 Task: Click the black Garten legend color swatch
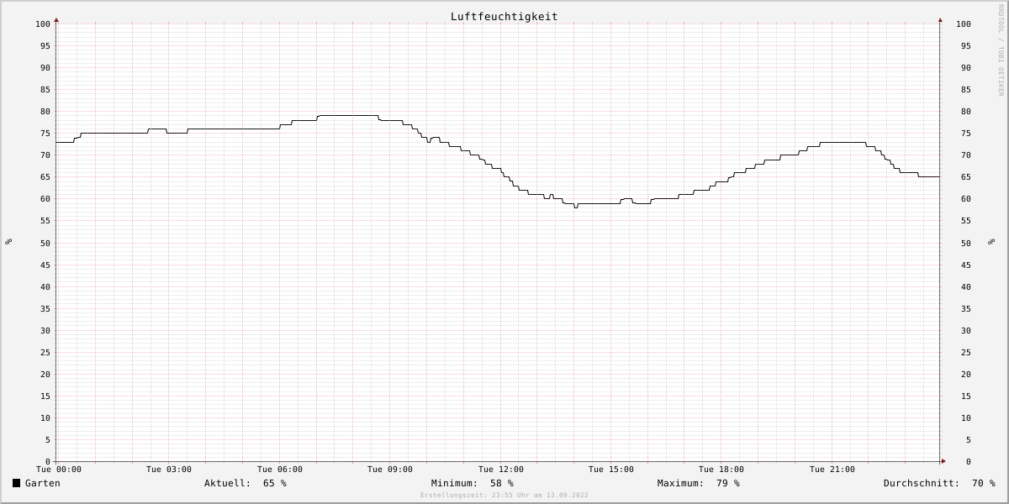pyautogui.click(x=16, y=483)
